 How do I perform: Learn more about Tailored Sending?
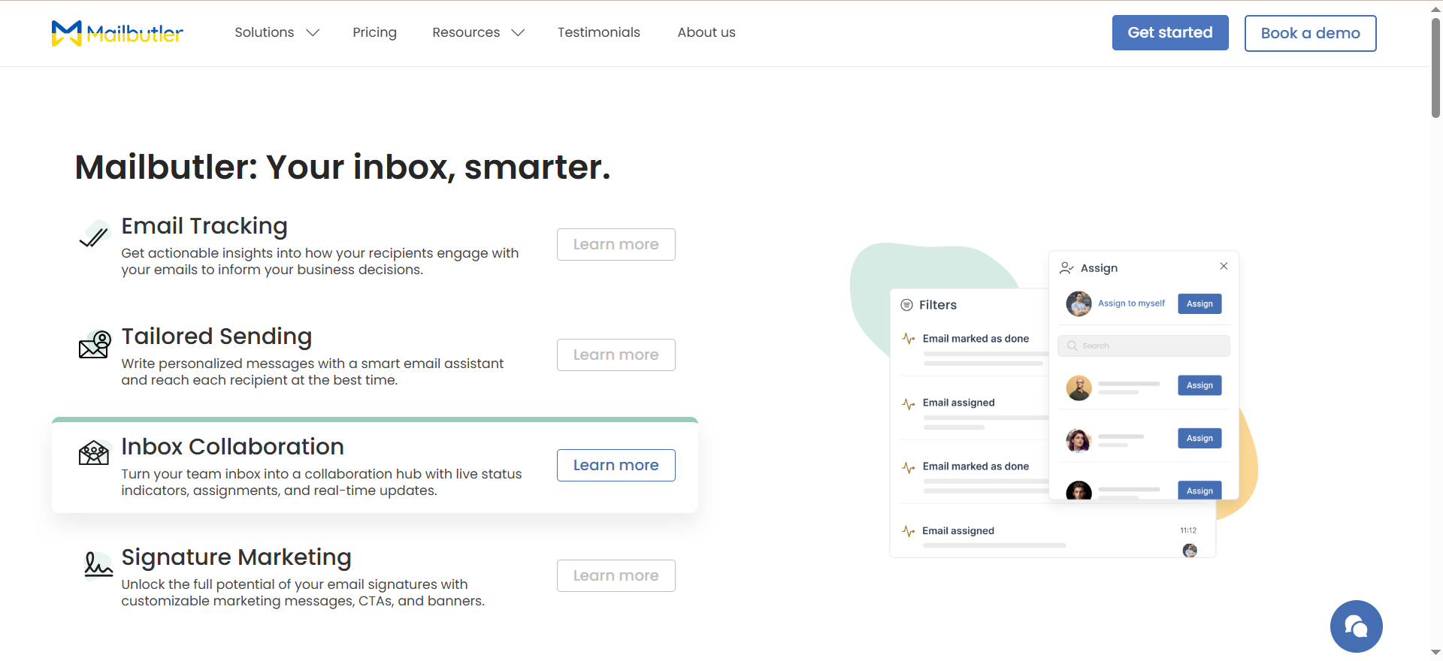click(616, 355)
